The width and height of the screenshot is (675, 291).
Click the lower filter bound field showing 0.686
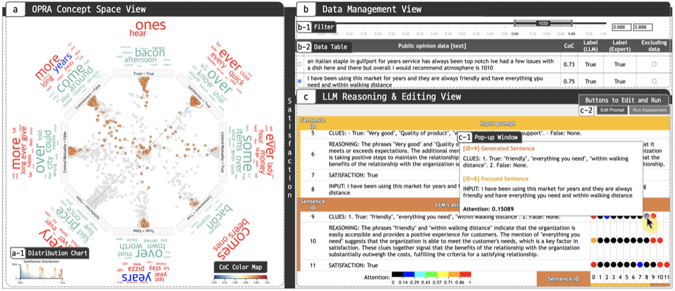pyautogui.click(x=621, y=28)
